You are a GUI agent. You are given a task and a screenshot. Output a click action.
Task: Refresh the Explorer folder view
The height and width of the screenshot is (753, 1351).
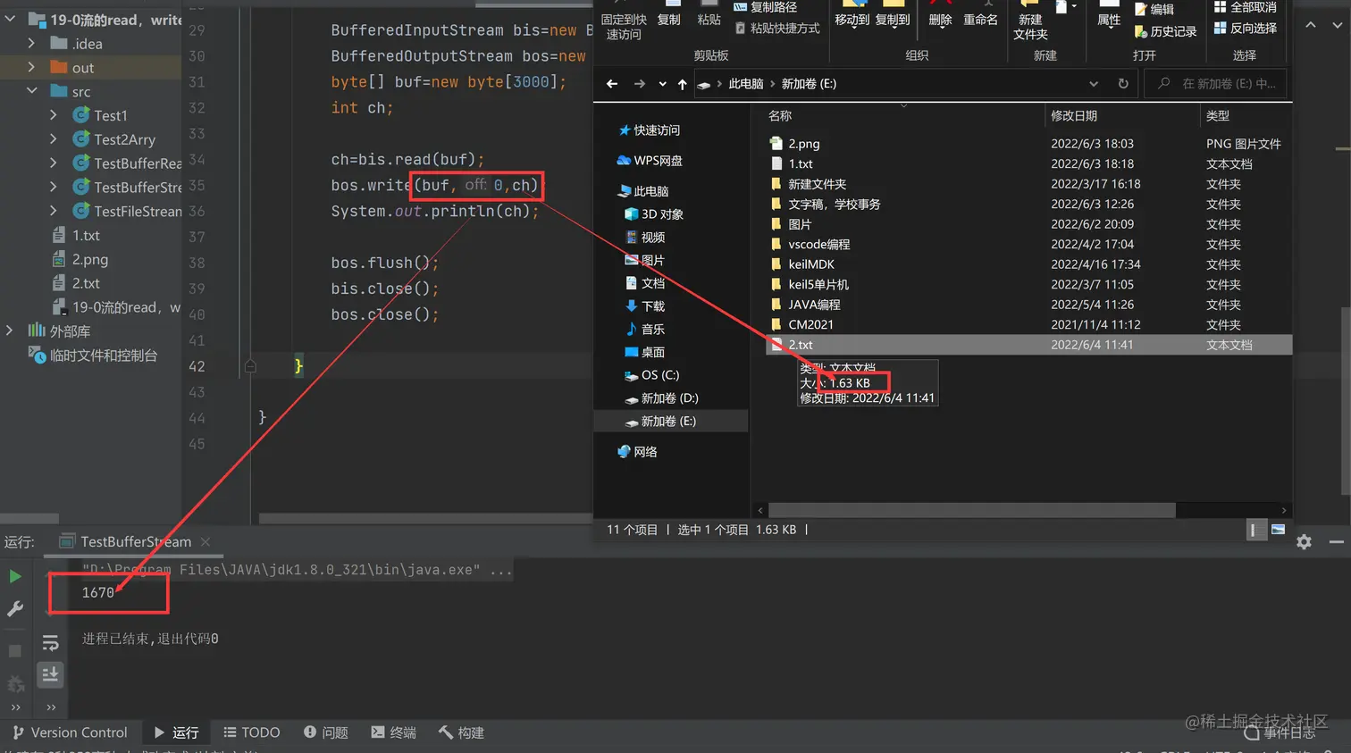(x=1123, y=84)
